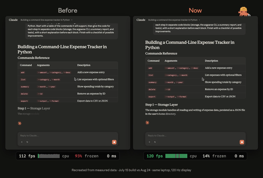Click the stop button in the Now pane

tap(242, 142)
